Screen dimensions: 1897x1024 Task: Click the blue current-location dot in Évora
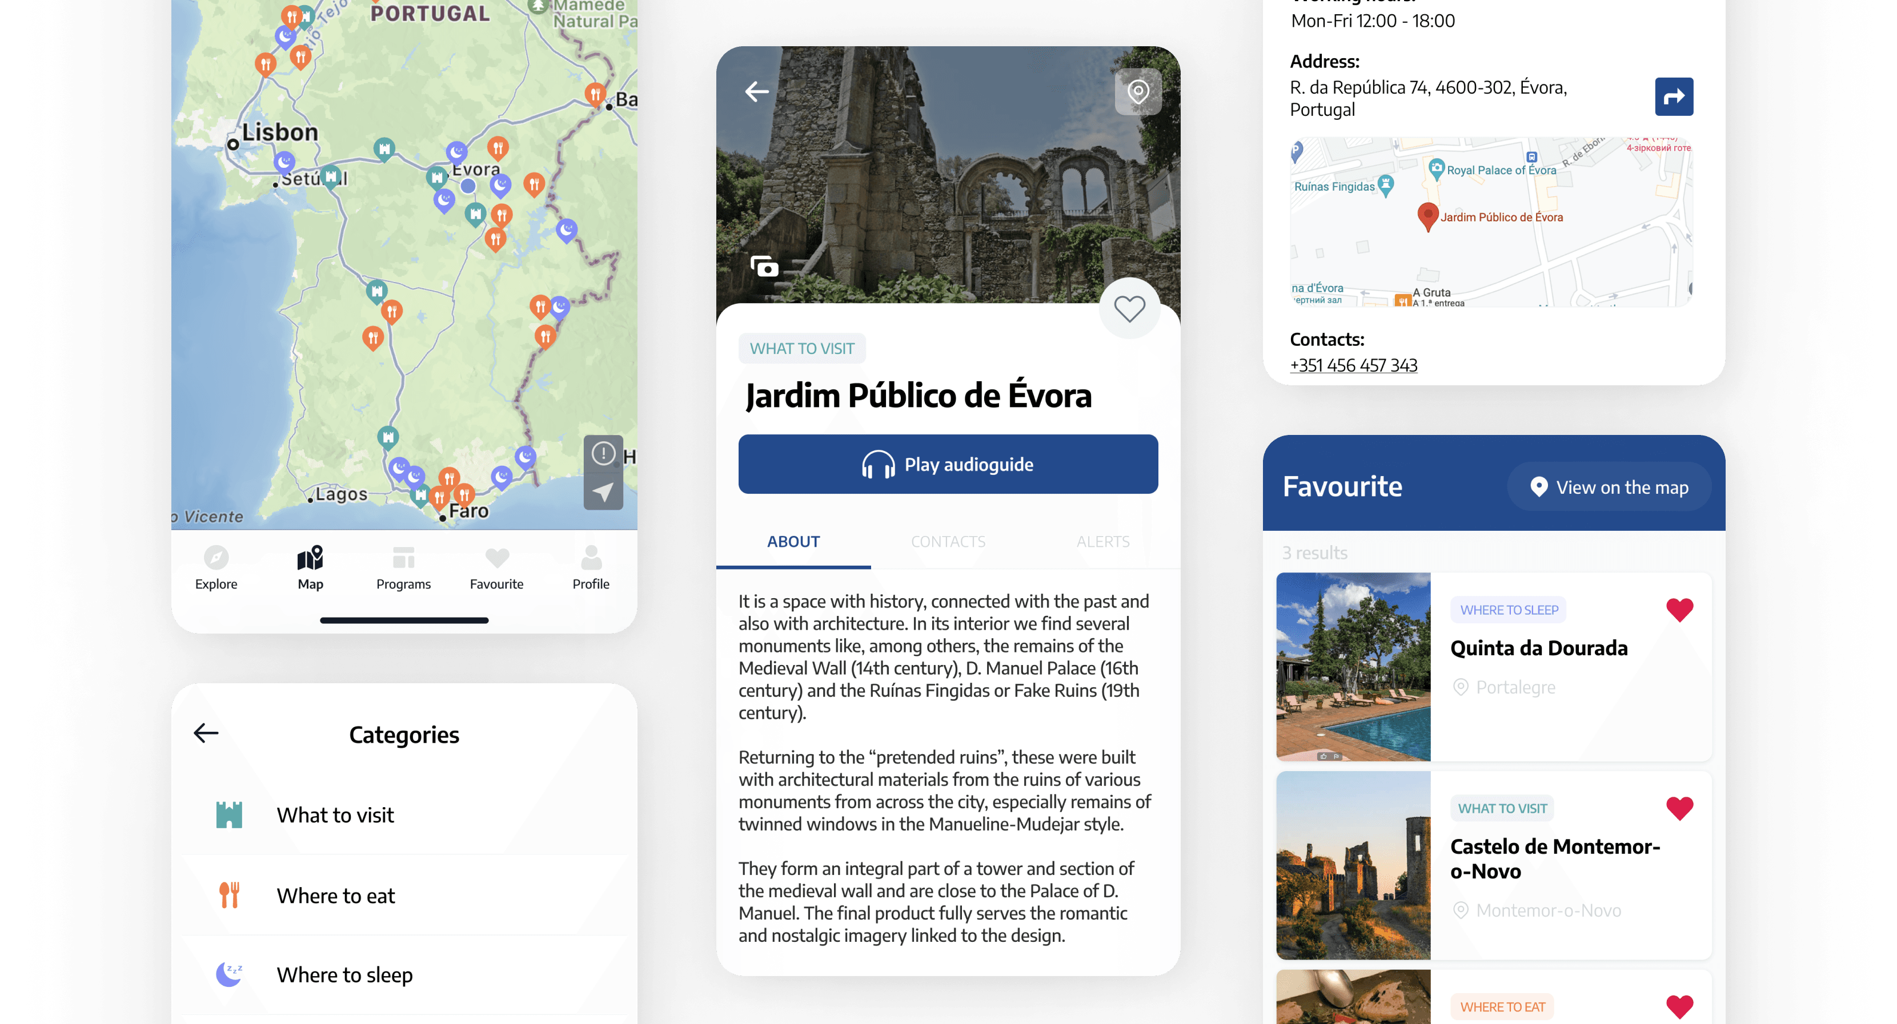[468, 186]
